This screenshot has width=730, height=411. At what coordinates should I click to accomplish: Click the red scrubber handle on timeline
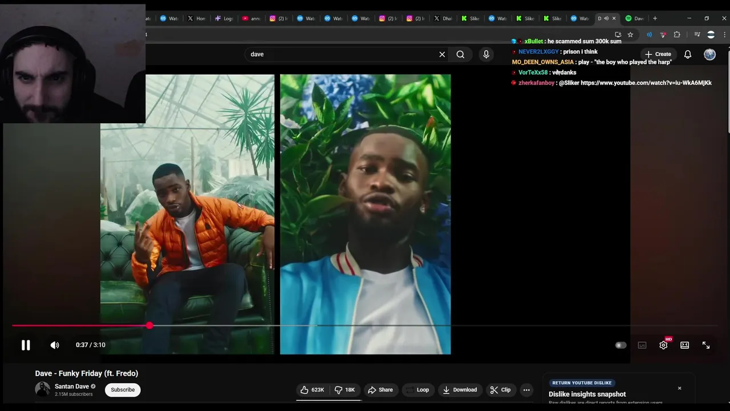pos(149,325)
